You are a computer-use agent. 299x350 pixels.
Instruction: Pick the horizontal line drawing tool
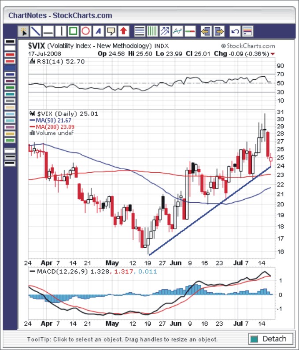pyautogui.click(x=48, y=31)
